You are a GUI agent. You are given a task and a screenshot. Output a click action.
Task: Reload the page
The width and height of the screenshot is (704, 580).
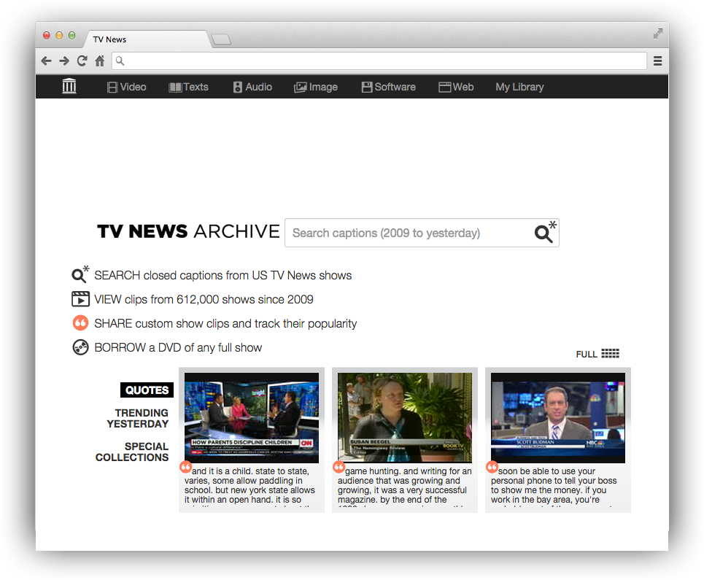[x=82, y=61]
